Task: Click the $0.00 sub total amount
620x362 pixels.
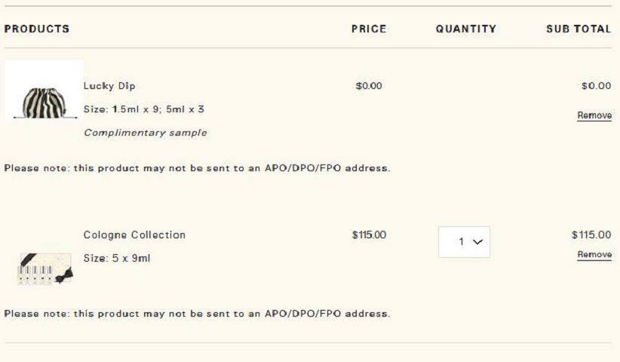Action: click(x=597, y=86)
